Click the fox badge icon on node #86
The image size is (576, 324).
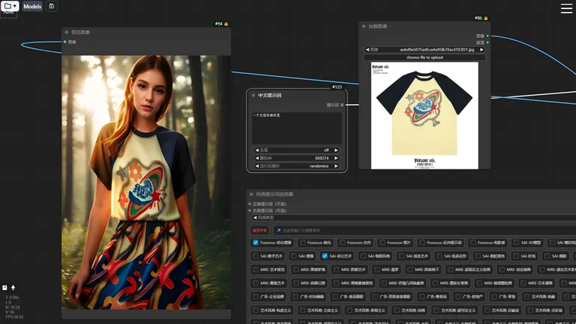point(486,18)
